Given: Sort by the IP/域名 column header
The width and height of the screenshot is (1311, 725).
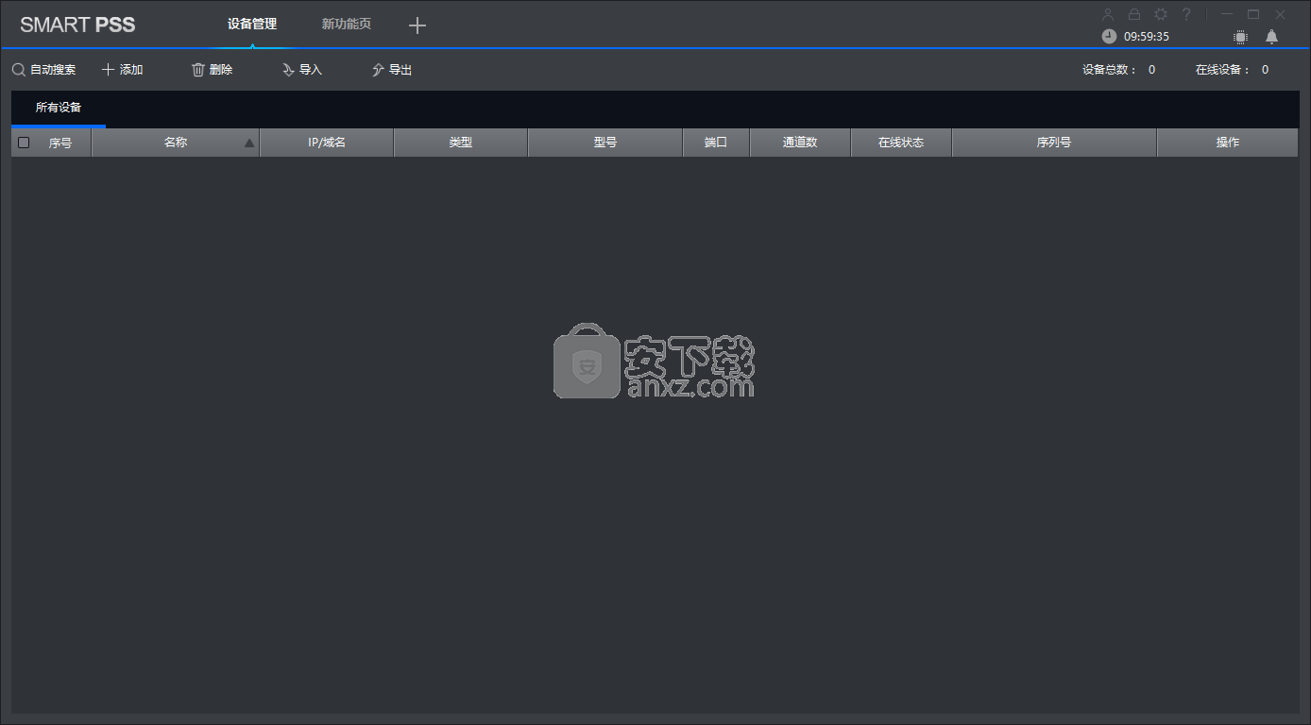Looking at the screenshot, I should (x=327, y=143).
